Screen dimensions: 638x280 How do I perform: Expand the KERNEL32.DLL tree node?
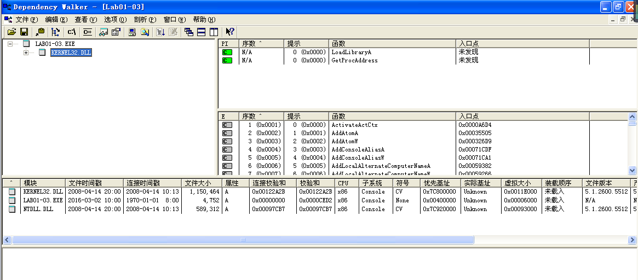pyautogui.click(x=26, y=53)
